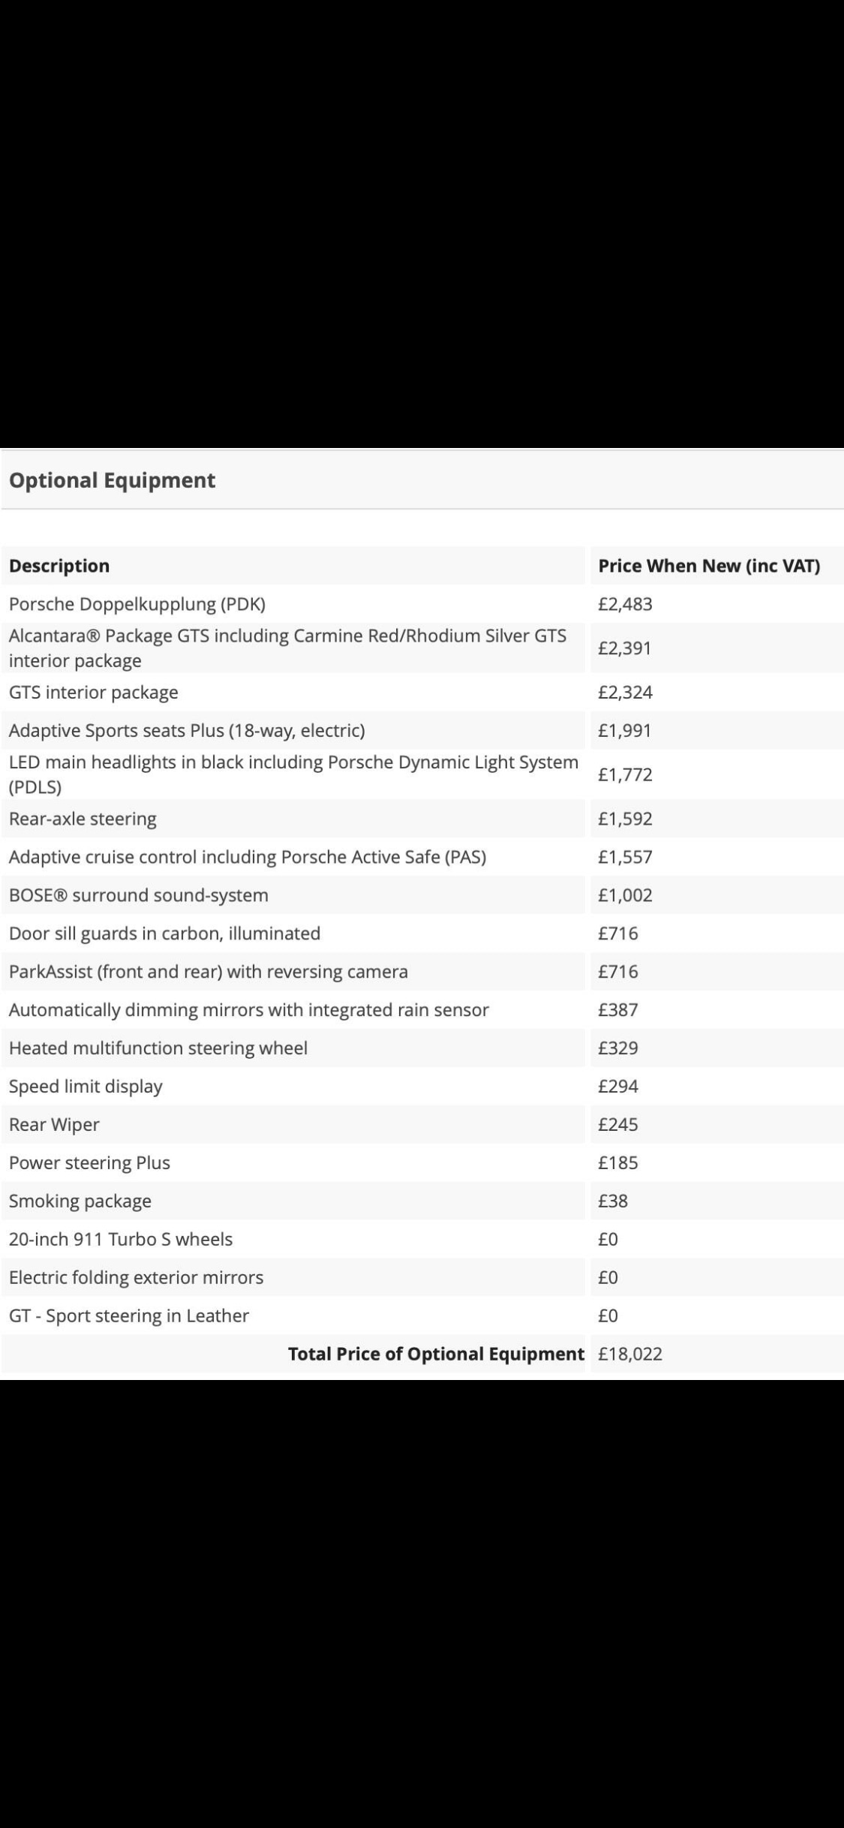Click the Speed limit display entry
The width and height of the screenshot is (844, 1828).
pyautogui.click(x=86, y=1087)
